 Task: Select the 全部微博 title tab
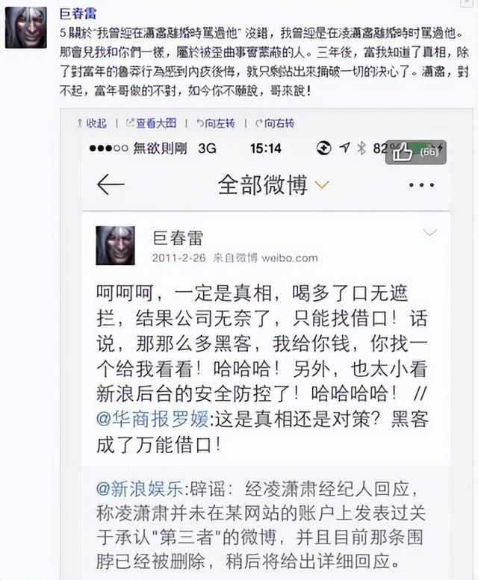point(263,184)
